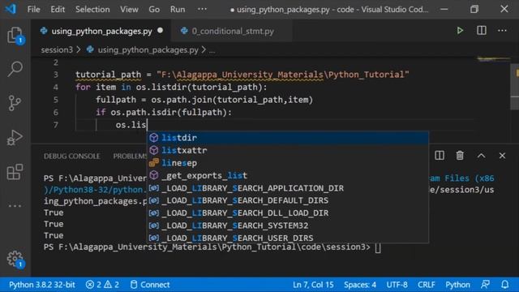The width and height of the screenshot is (519, 292).
Task: Switch to PROBLEMS panel tab
Action: 130,156
